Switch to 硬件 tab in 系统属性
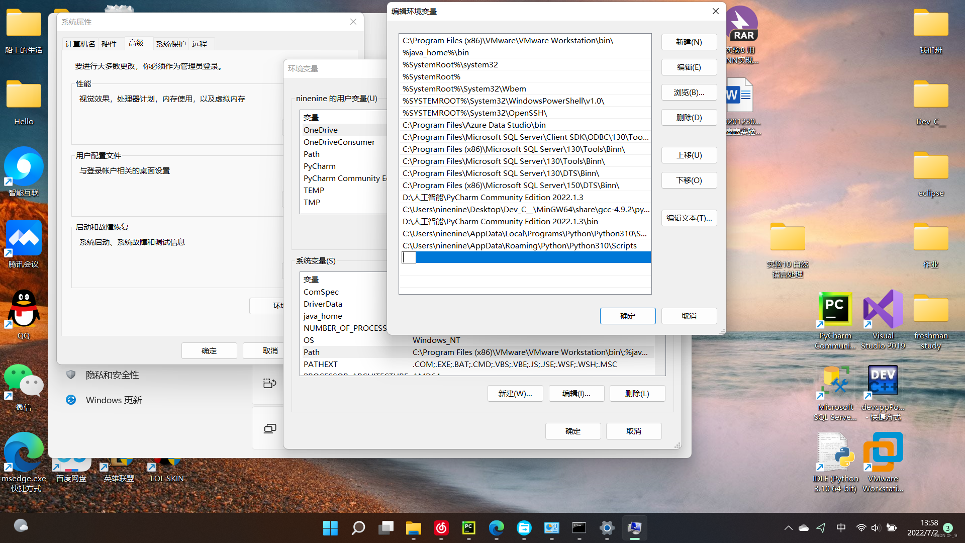The width and height of the screenshot is (965, 543). (x=109, y=44)
